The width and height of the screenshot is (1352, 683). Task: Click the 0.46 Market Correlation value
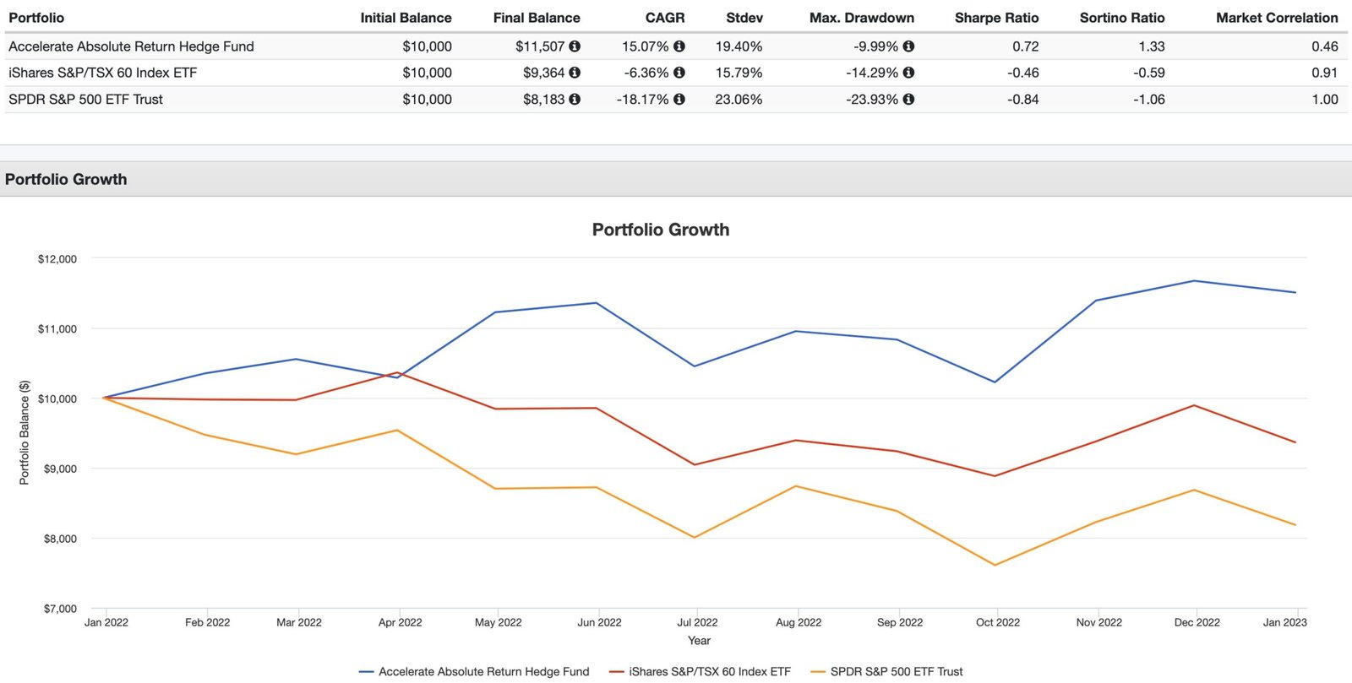coord(1324,46)
